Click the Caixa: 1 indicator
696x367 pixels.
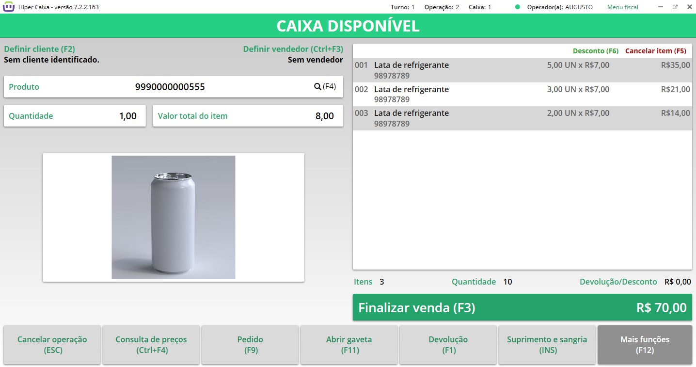480,7
